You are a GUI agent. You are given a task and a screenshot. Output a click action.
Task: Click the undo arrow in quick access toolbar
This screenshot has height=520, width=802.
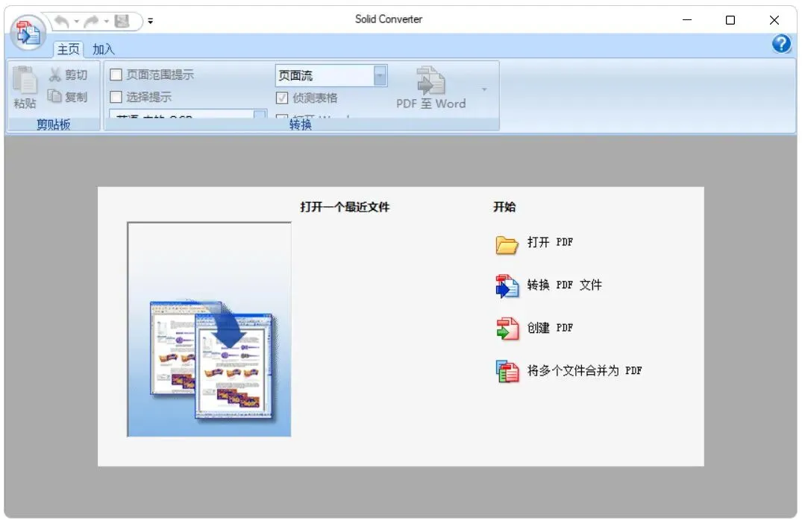pyautogui.click(x=62, y=22)
